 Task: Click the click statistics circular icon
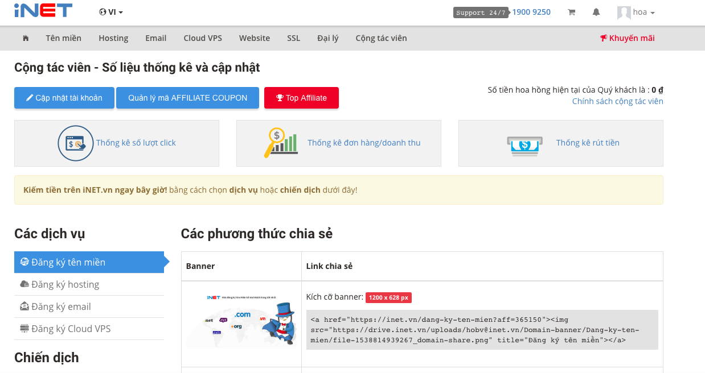[75, 143]
